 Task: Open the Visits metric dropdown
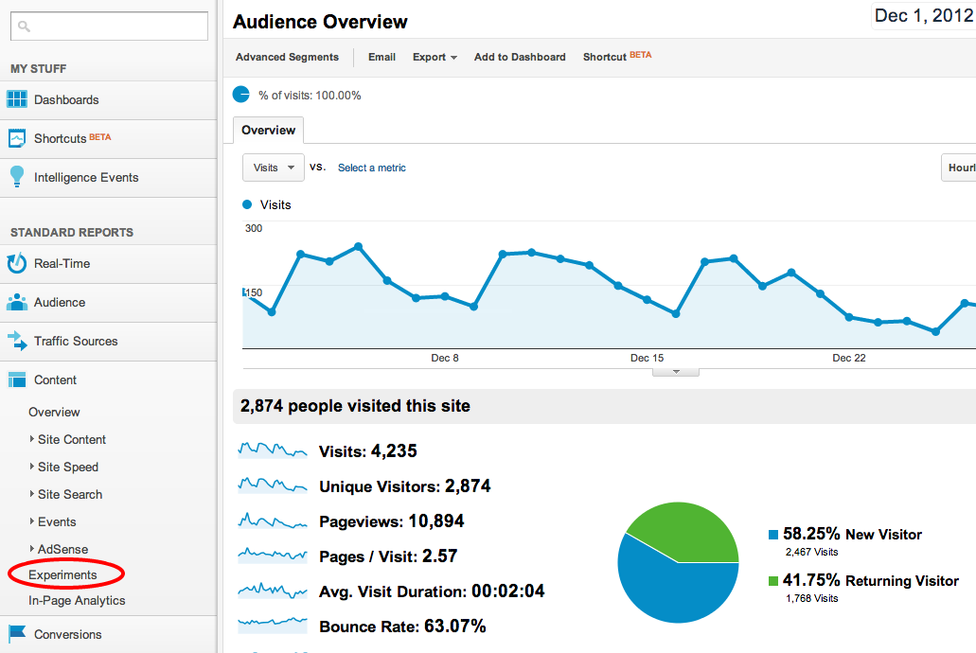[274, 168]
